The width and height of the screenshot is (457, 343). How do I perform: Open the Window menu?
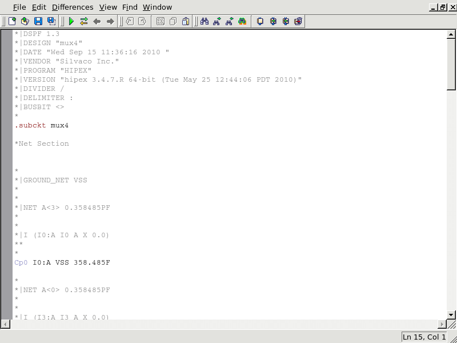157,7
